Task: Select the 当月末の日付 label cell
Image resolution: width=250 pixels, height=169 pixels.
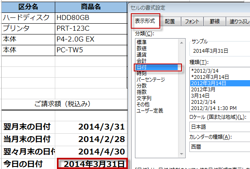Action: pos(28,140)
